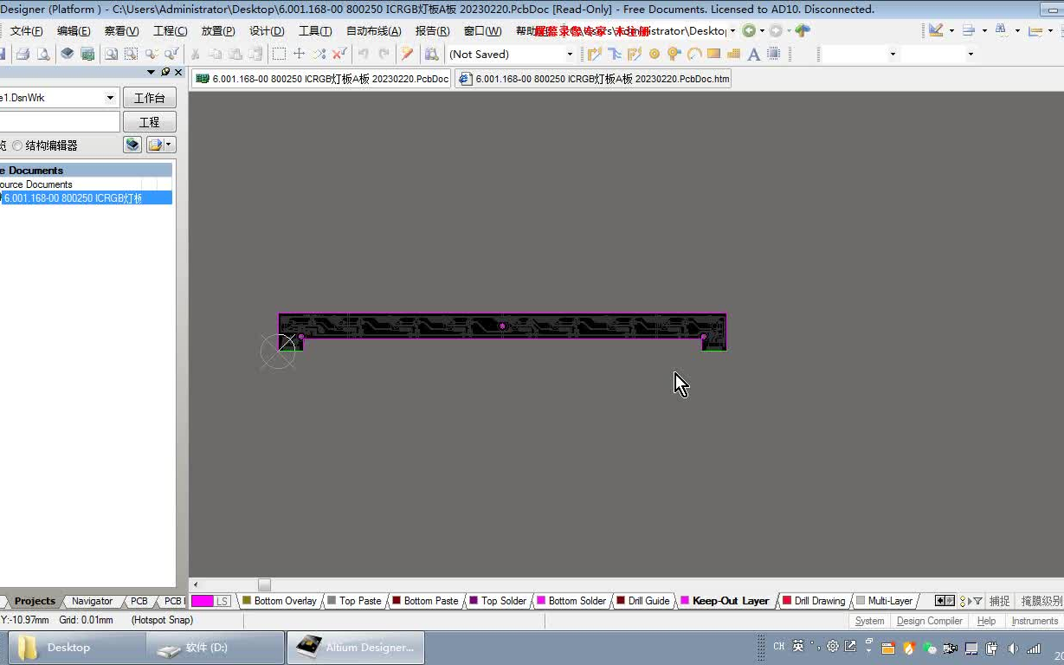
Task: Switch to the Navigator panel tab
Action: (92, 601)
